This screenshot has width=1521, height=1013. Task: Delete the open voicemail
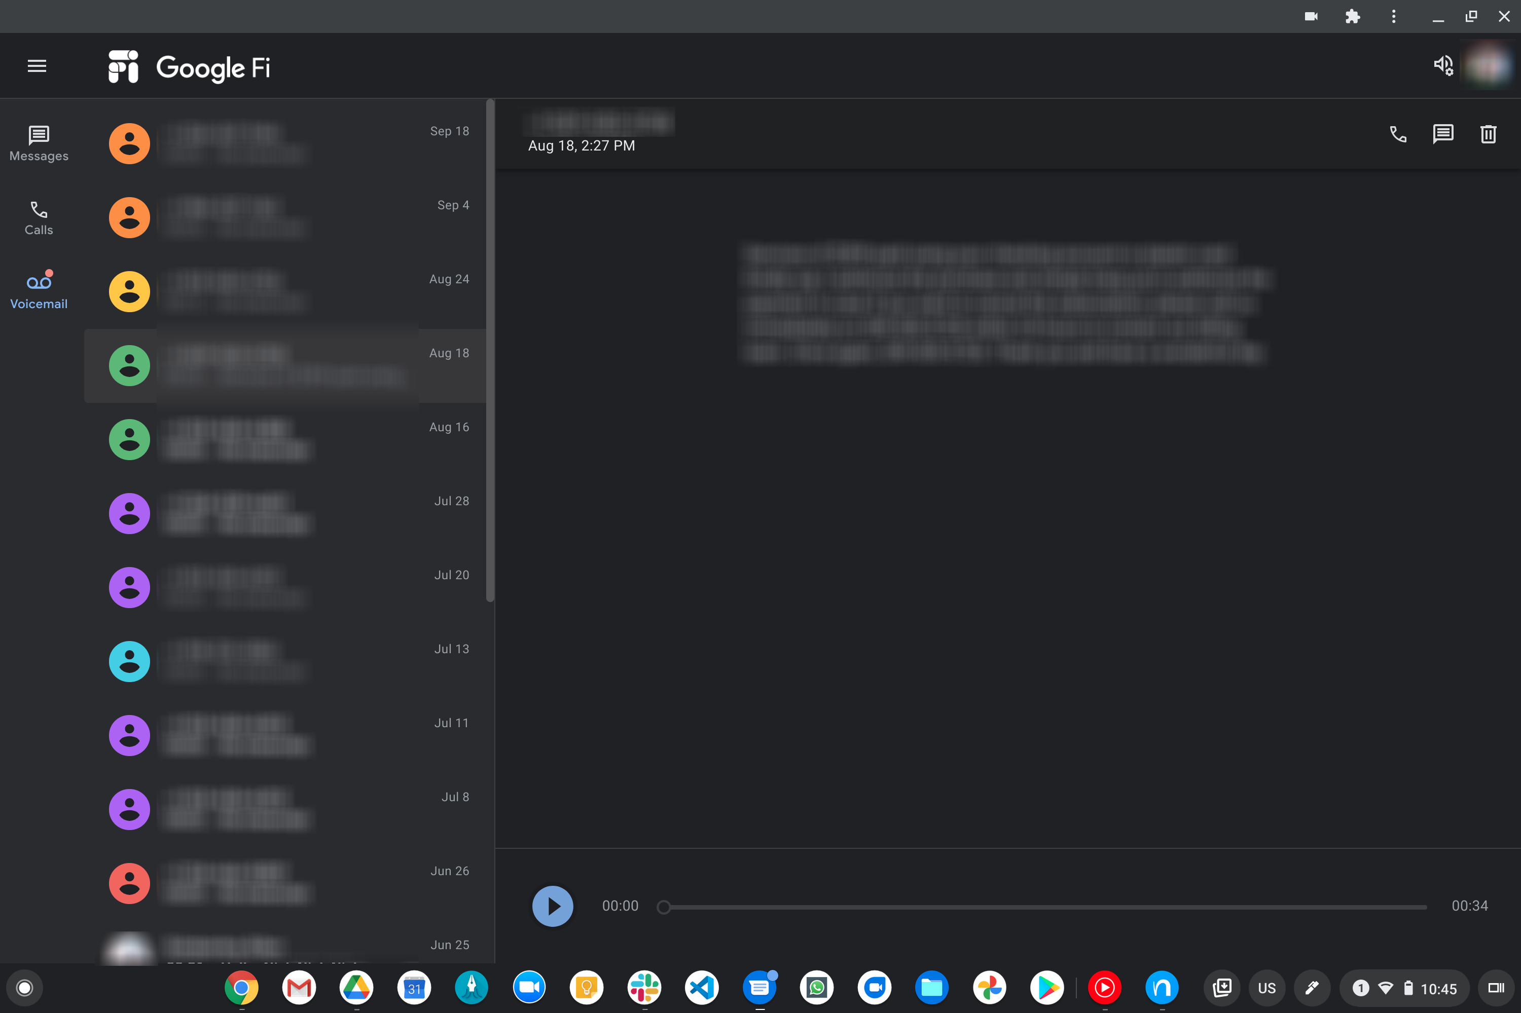pyautogui.click(x=1488, y=134)
